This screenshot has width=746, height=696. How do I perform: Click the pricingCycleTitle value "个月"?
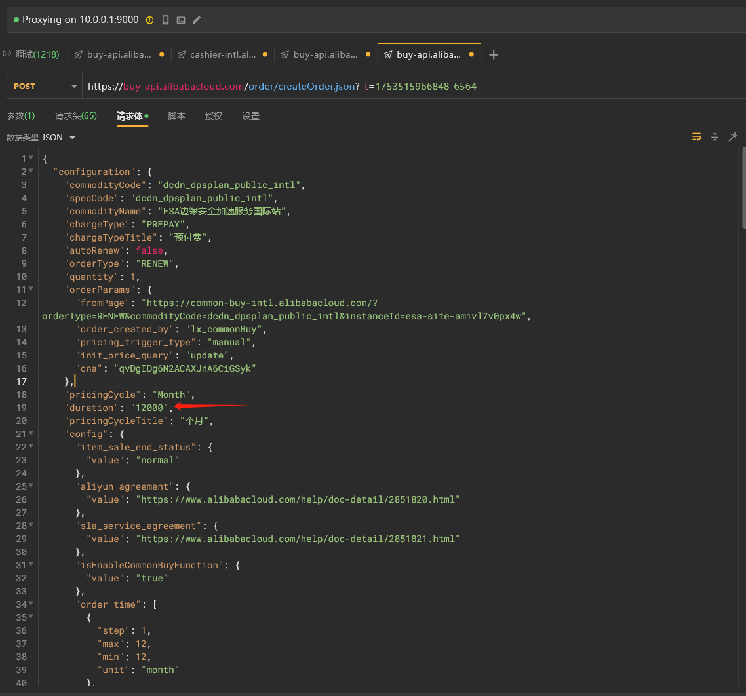[194, 421]
